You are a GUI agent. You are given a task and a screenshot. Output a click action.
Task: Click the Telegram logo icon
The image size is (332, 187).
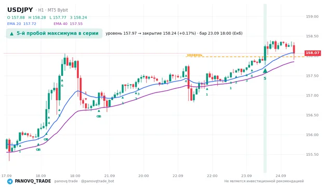tap(10, 181)
